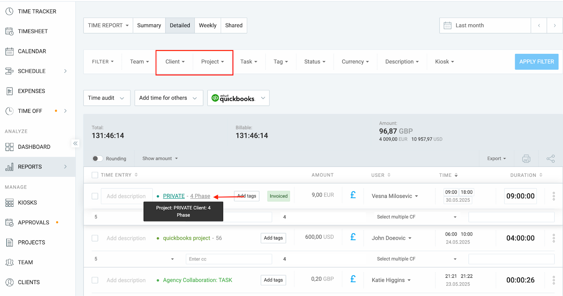Open the Team sidebar icon
The height and width of the screenshot is (296, 563).
(10, 262)
